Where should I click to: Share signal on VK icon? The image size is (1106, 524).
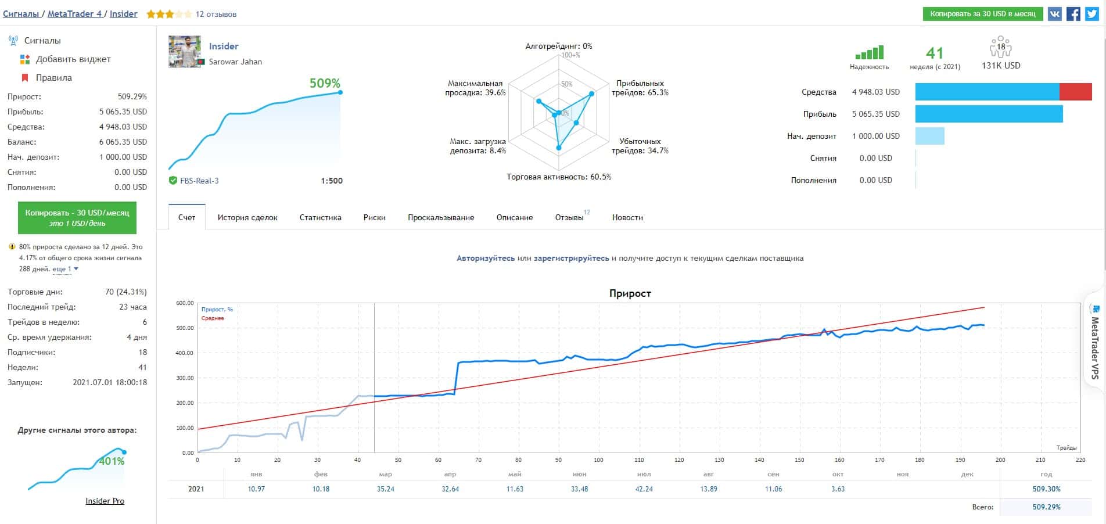click(x=1055, y=14)
